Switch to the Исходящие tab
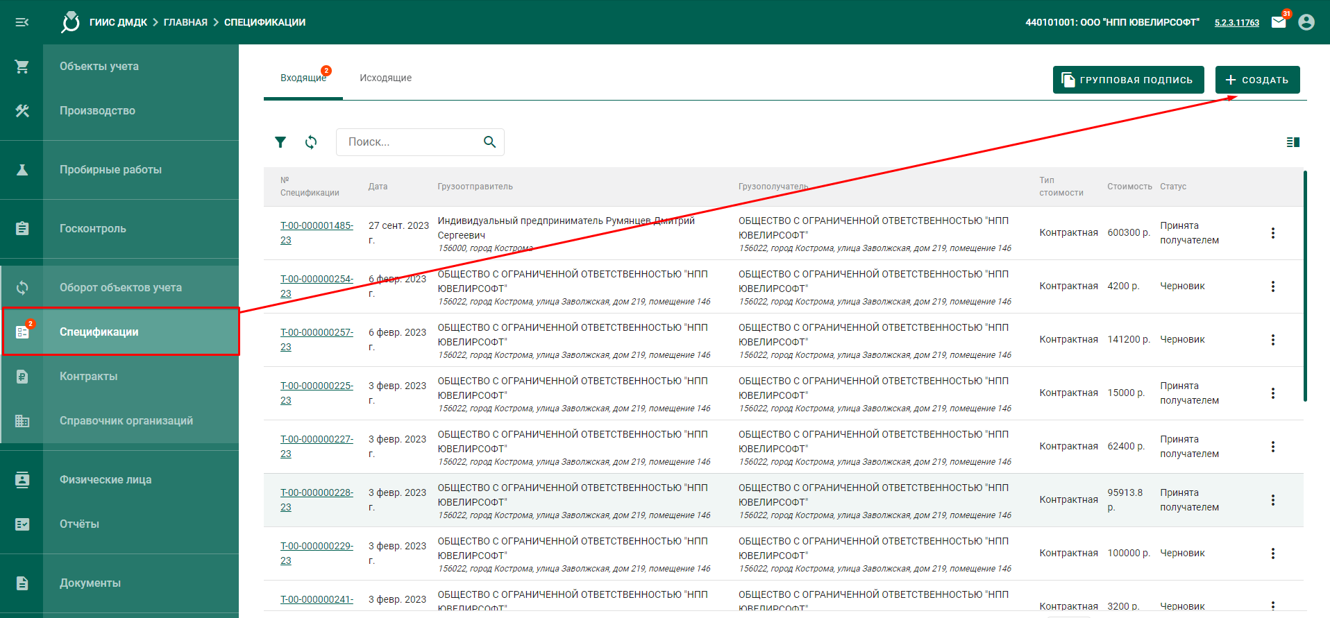Image resolution: width=1330 pixels, height=618 pixels. [x=385, y=78]
